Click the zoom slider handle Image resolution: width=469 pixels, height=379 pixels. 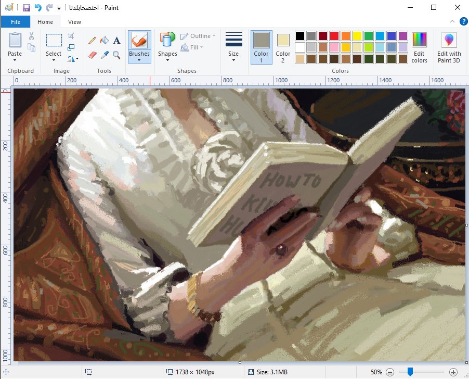pos(410,372)
